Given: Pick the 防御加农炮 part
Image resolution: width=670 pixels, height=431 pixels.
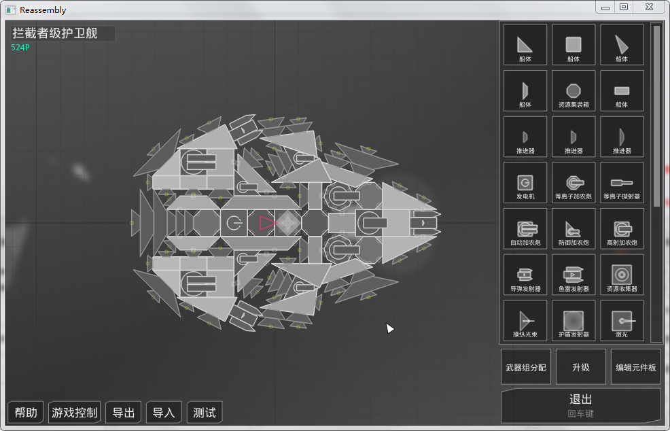Looking at the screenshot, I should [574, 229].
